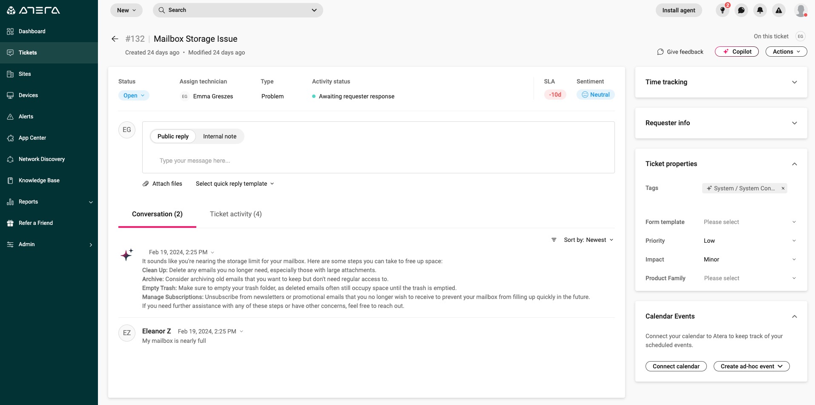
Task: Click the Neutral sentiment badge
Action: 595,95
